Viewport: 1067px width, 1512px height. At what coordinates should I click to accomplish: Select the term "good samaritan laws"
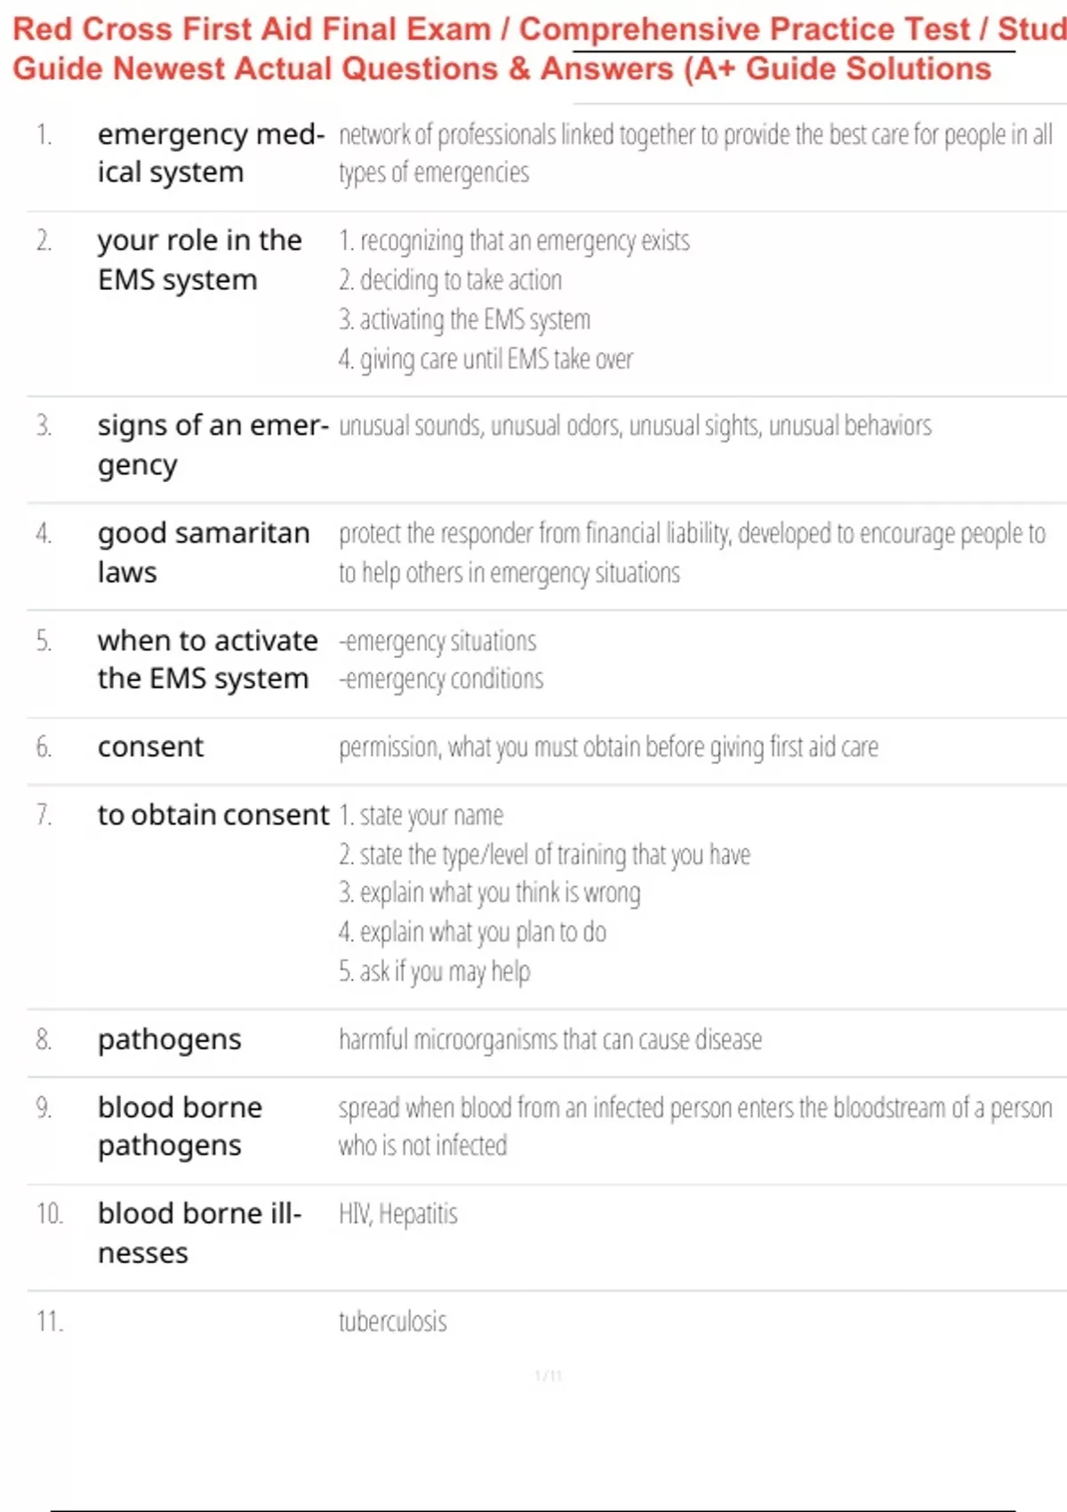click(204, 552)
